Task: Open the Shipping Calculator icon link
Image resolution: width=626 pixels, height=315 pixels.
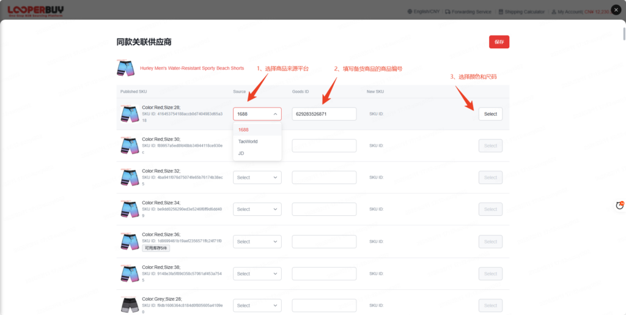Action: coord(500,12)
